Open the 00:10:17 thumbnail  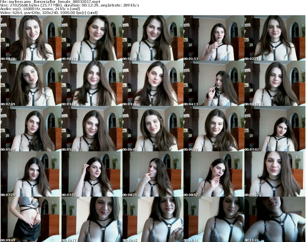pos(92,219)
